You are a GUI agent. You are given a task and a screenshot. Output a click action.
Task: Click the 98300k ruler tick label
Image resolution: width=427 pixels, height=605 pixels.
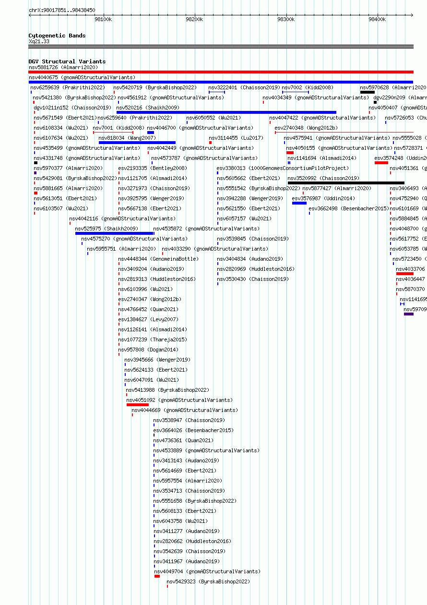click(x=286, y=19)
